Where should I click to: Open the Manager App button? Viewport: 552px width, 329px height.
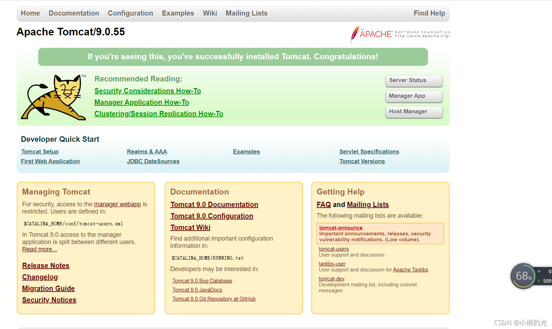[x=414, y=96]
